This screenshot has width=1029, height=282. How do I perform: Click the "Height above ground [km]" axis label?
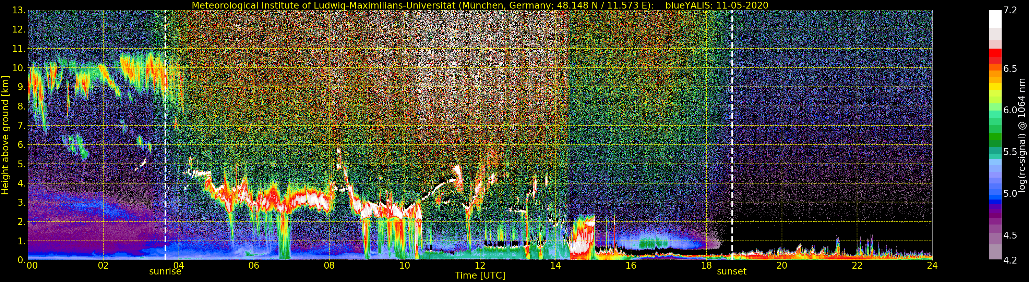coord(5,135)
